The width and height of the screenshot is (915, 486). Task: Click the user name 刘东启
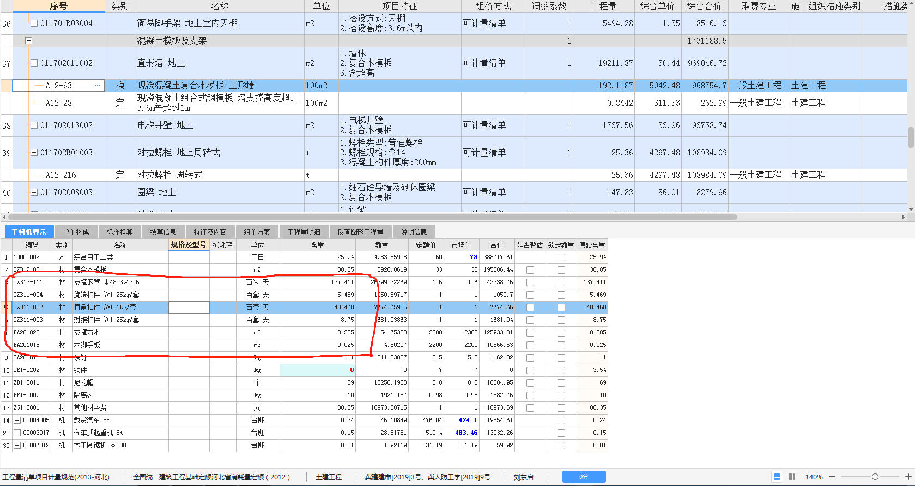pyautogui.click(x=523, y=477)
